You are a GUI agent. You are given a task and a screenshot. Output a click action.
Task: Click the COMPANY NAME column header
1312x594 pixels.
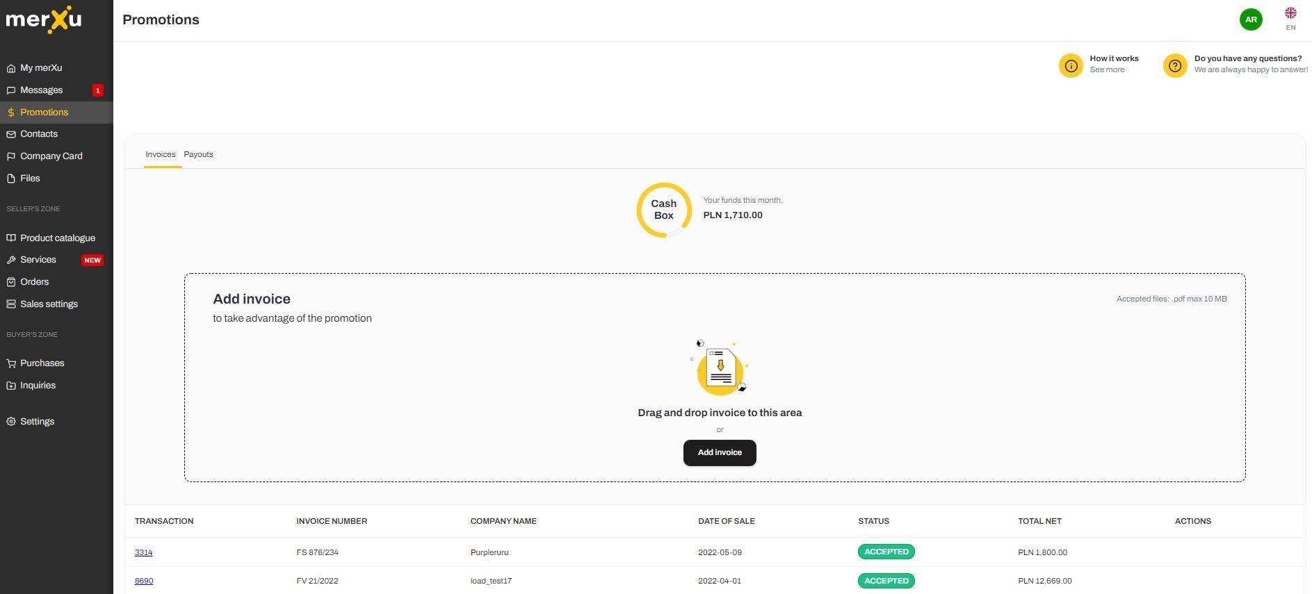tap(503, 521)
